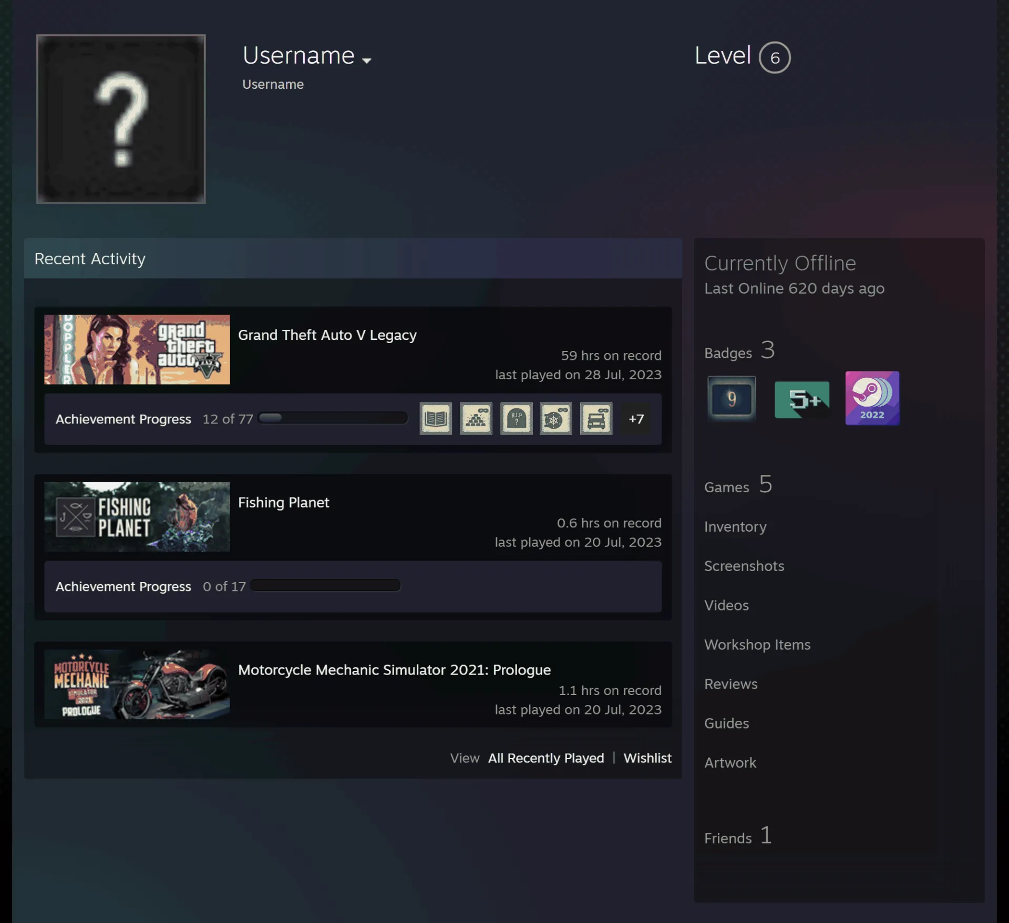The width and height of the screenshot is (1009, 923).
Task: Open Motorcycle Mechanic Simulator 2021: Prologue title
Action: pos(395,670)
